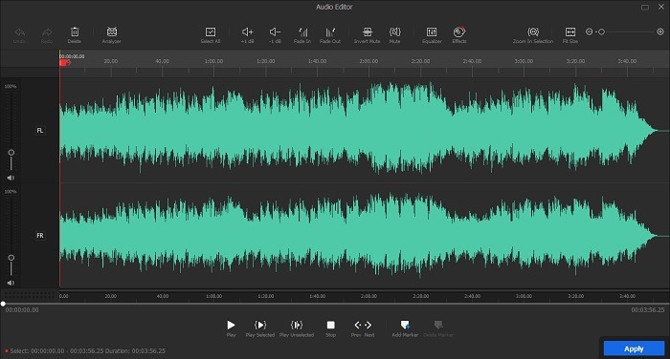Click the end time 00:03:56.25
Screen dimensions: 670x359
(648, 310)
